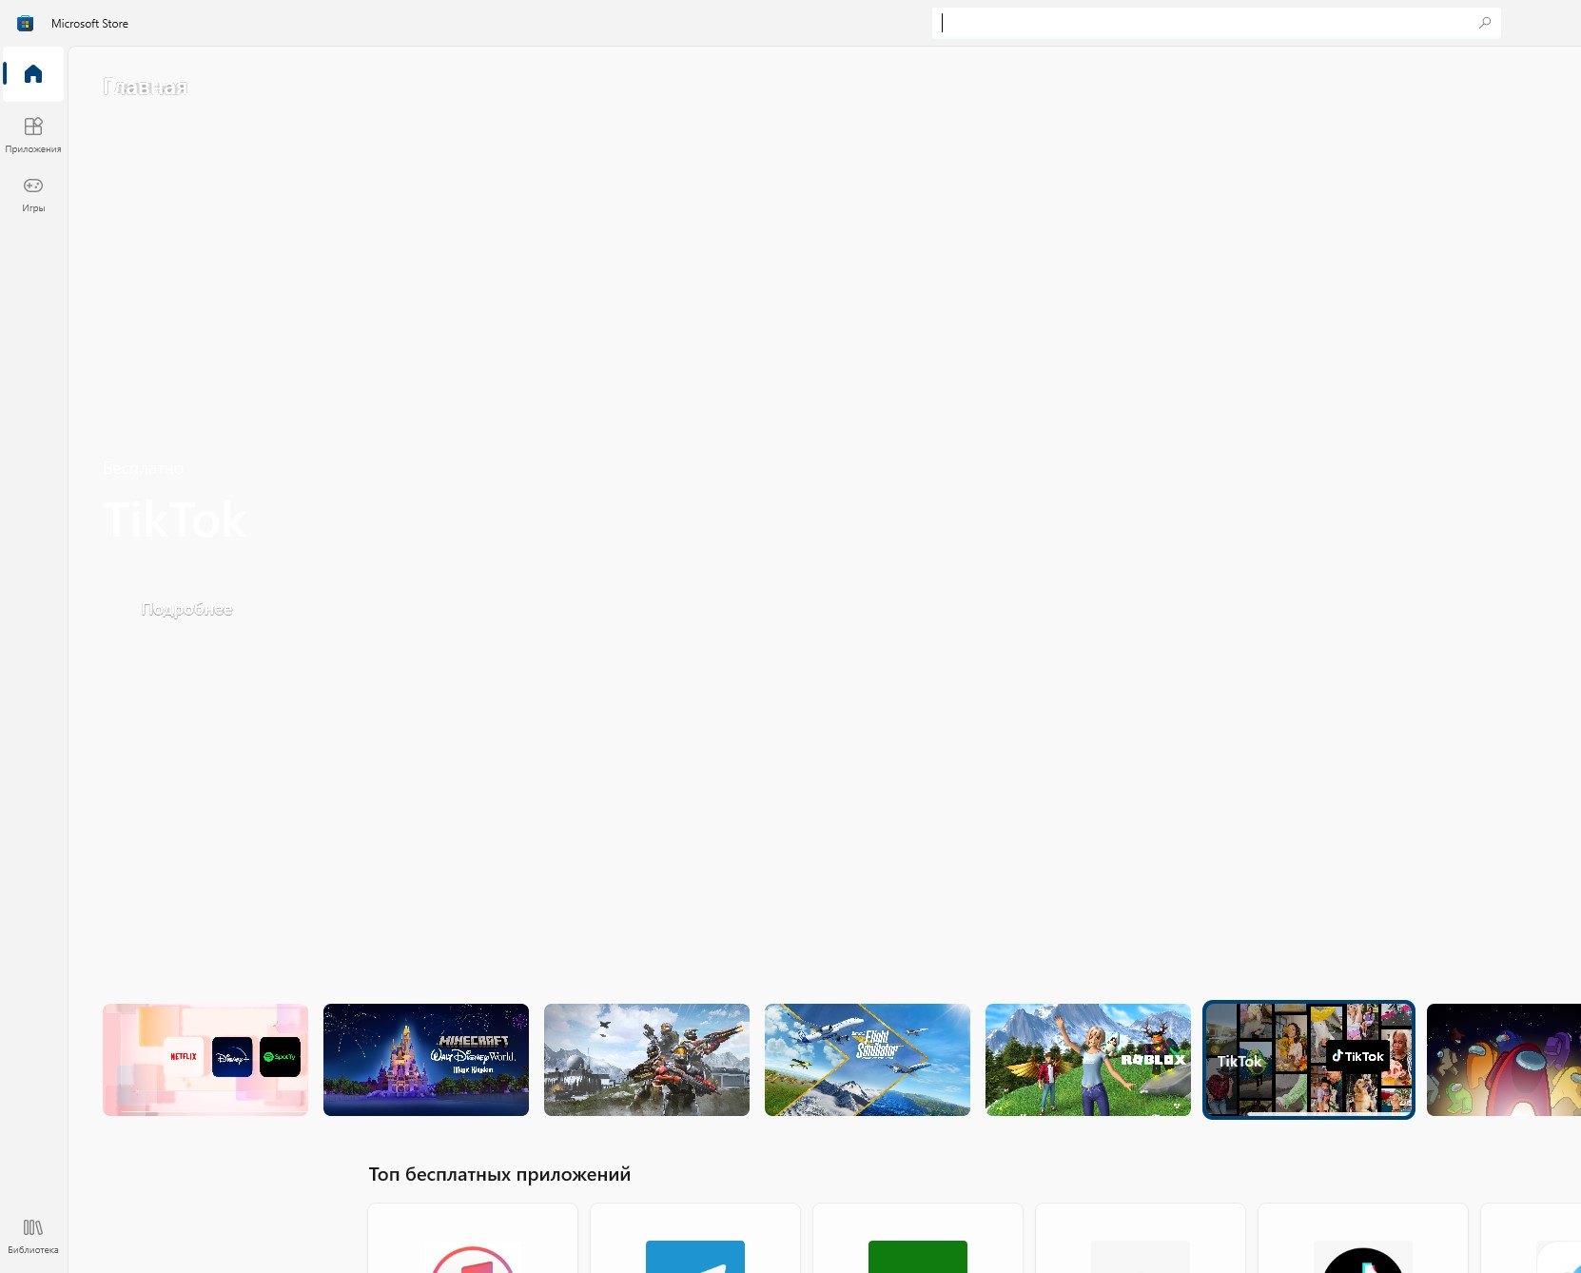Open the Приложения section

(33, 135)
